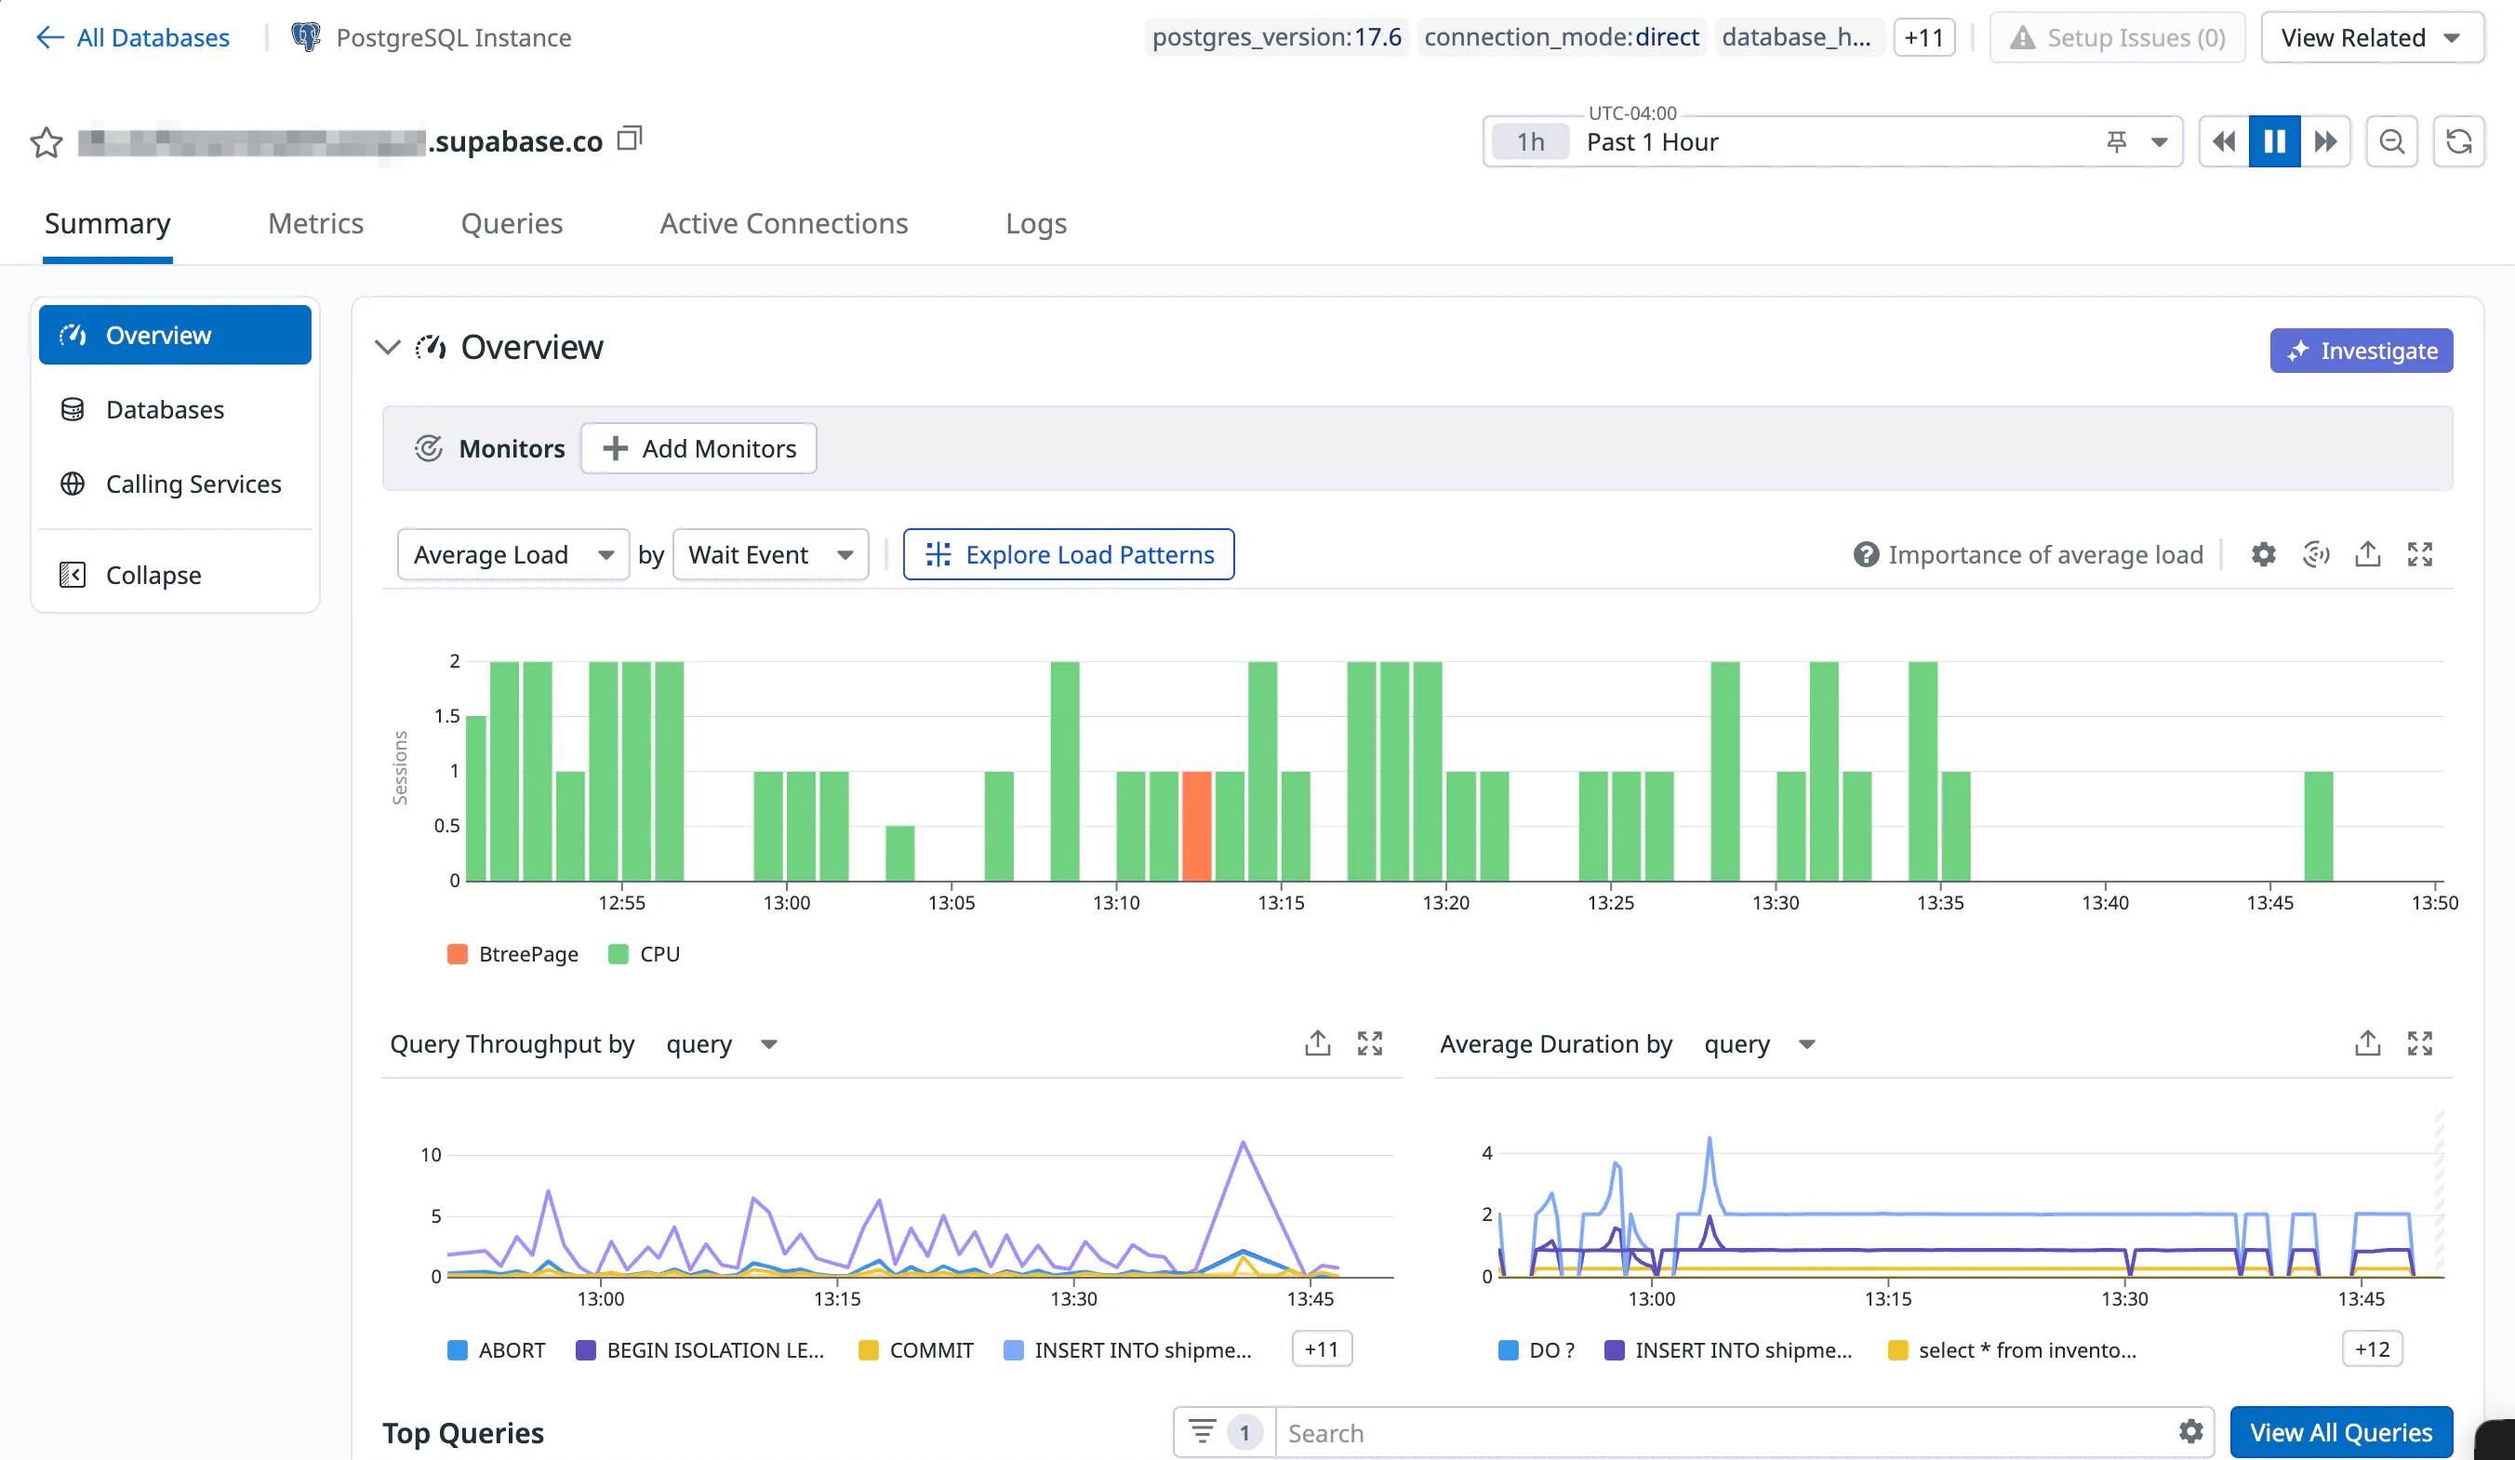
Task: Collapse the Overview section chevron
Action: (x=387, y=347)
